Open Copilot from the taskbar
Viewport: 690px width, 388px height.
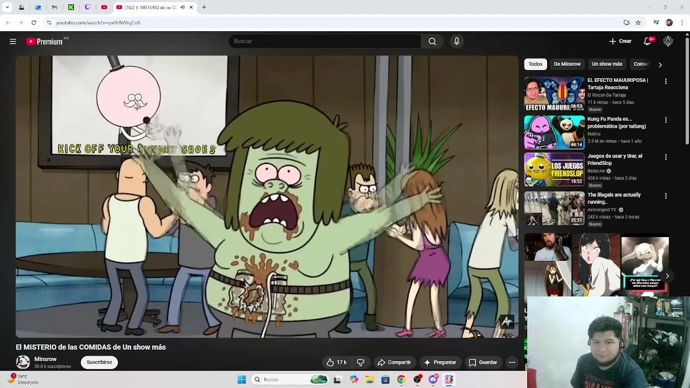(354, 379)
